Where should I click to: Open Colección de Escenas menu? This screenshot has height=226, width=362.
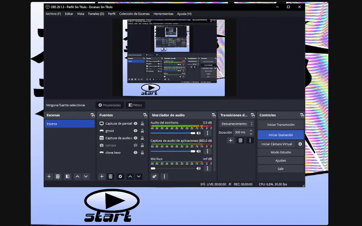click(x=134, y=14)
